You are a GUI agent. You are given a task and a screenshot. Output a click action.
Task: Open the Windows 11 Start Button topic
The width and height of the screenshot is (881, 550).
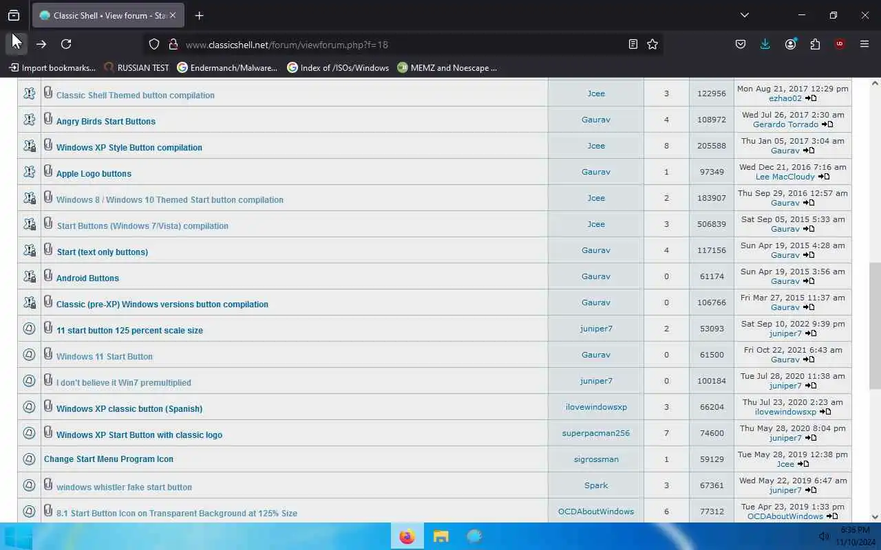[105, 357]
